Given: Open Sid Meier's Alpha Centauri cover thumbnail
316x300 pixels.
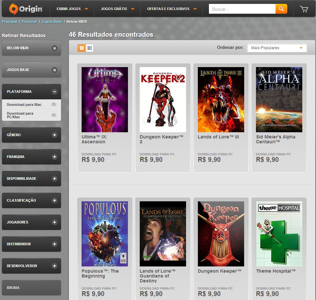Looking at the screenshot, I should [x=279, y=99].
